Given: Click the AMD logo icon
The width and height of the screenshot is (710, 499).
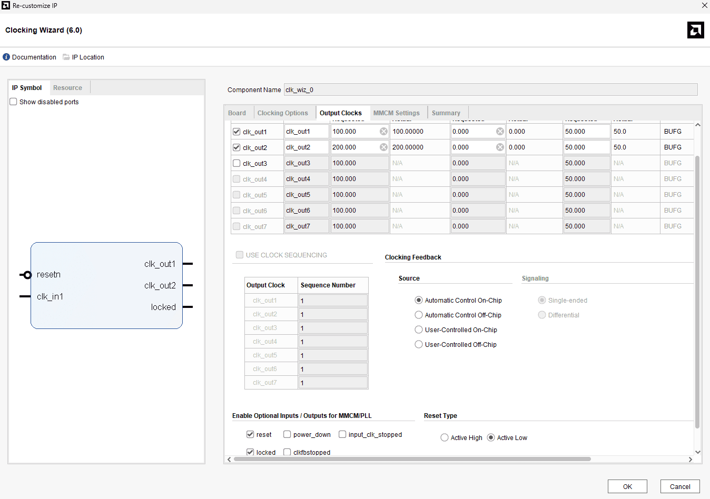Looking at the screenshot, I should pyautogui.click(x=695, y=30).
